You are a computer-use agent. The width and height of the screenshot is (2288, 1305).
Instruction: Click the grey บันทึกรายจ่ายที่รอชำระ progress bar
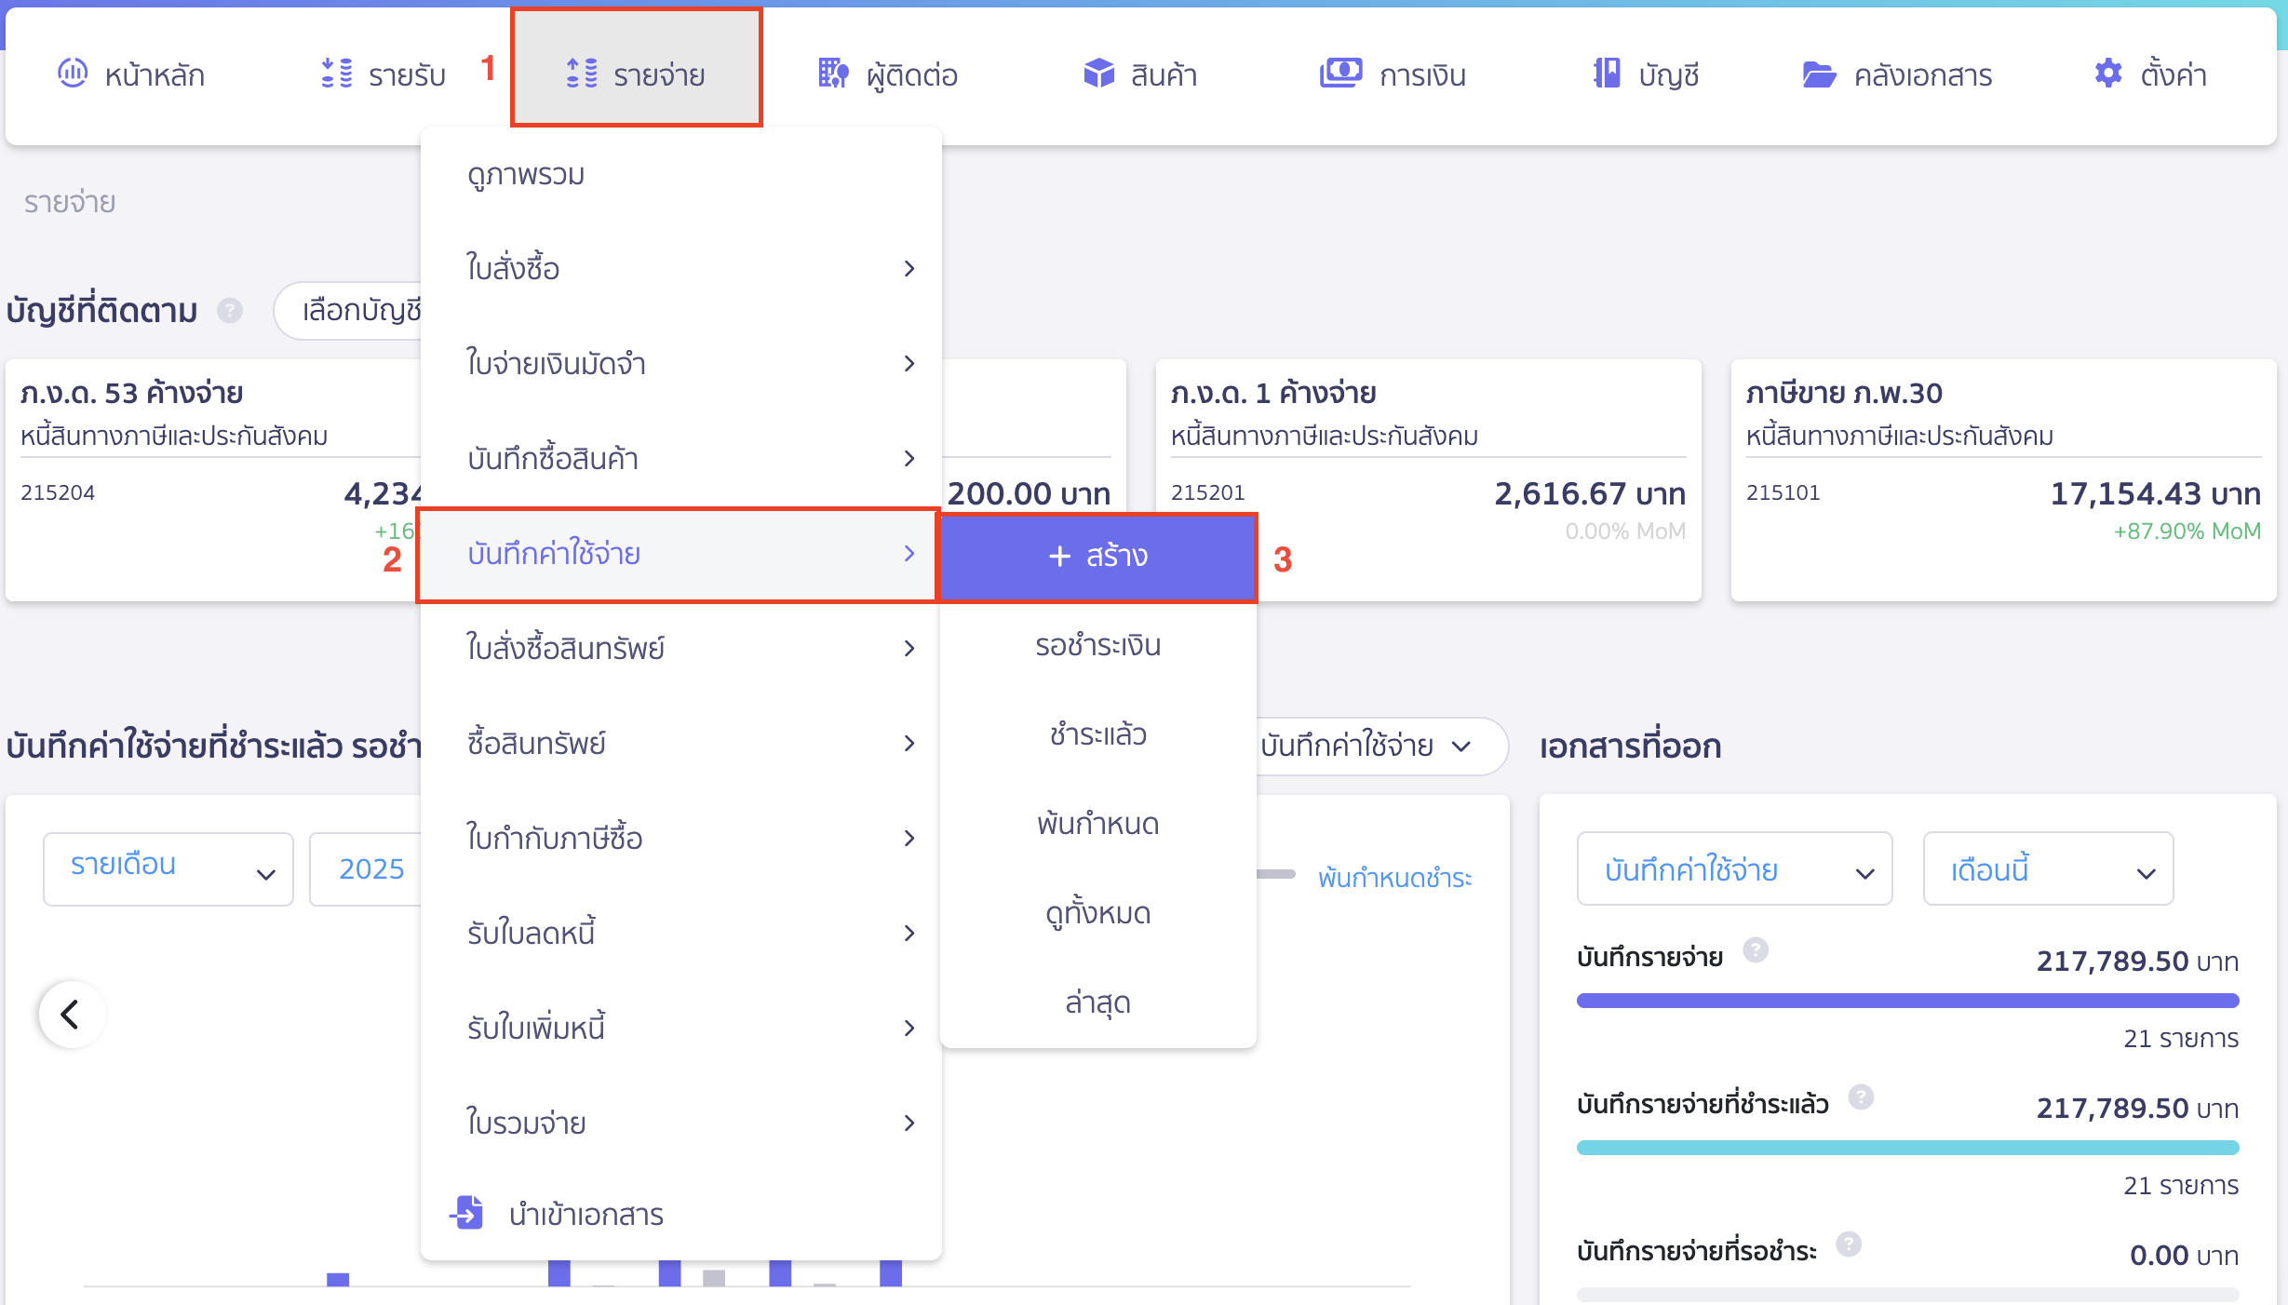click(x=1907, y=1295)
